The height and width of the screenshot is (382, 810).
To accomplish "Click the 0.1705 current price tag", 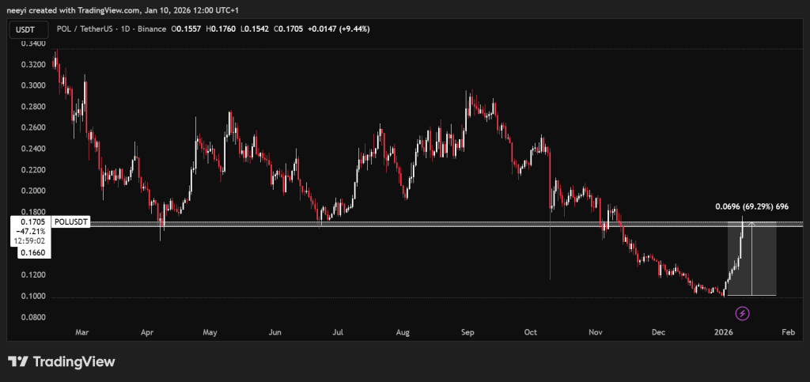I will [30, 223].
